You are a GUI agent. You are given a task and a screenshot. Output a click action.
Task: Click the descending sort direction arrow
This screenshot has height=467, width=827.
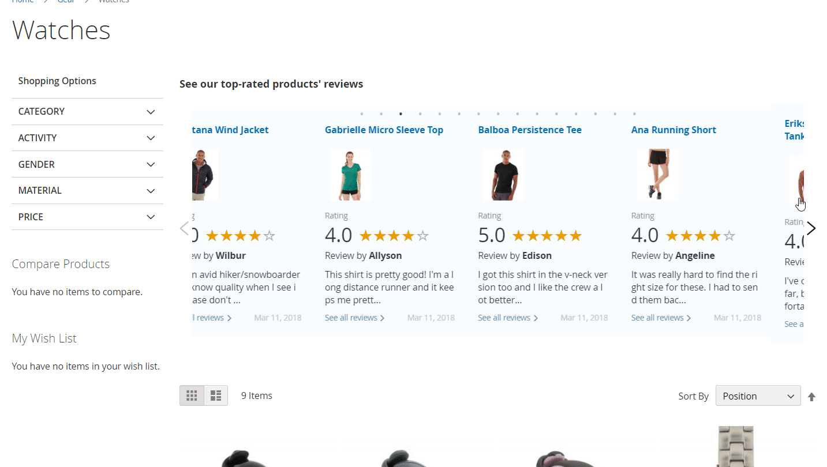(811, 397)
